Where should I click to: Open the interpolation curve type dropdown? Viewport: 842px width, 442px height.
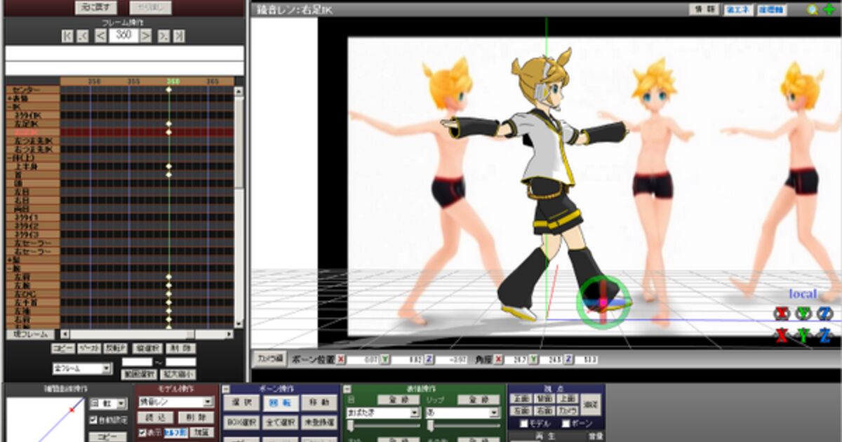pyautogui.click(x=107, y=403)
